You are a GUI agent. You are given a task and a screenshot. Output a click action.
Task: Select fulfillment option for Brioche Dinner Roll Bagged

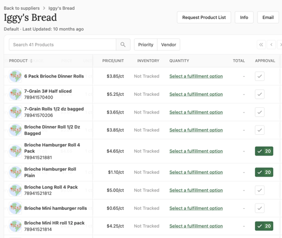[x=196, y=130]
